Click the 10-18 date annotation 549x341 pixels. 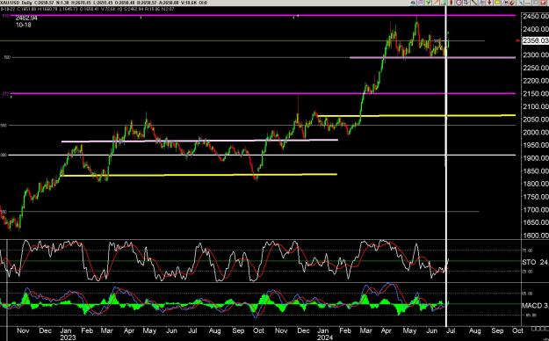24,25
